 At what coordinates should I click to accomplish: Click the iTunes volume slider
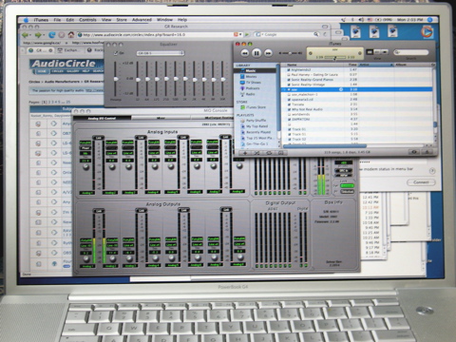290,53
